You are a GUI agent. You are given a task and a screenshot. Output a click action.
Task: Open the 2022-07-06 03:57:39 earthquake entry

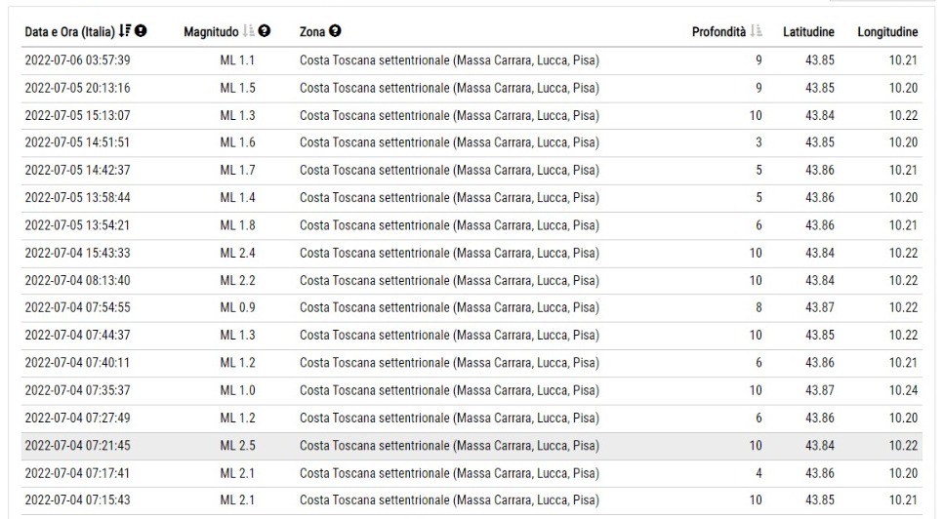click(472, 60)
